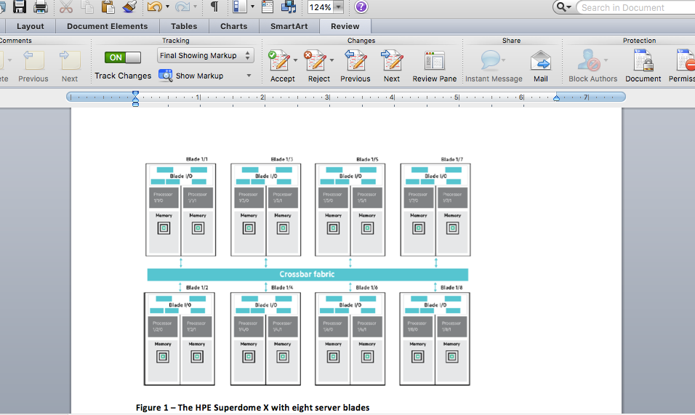Click the Accept change icon
The image size is (695, 415).
[278, 61]
